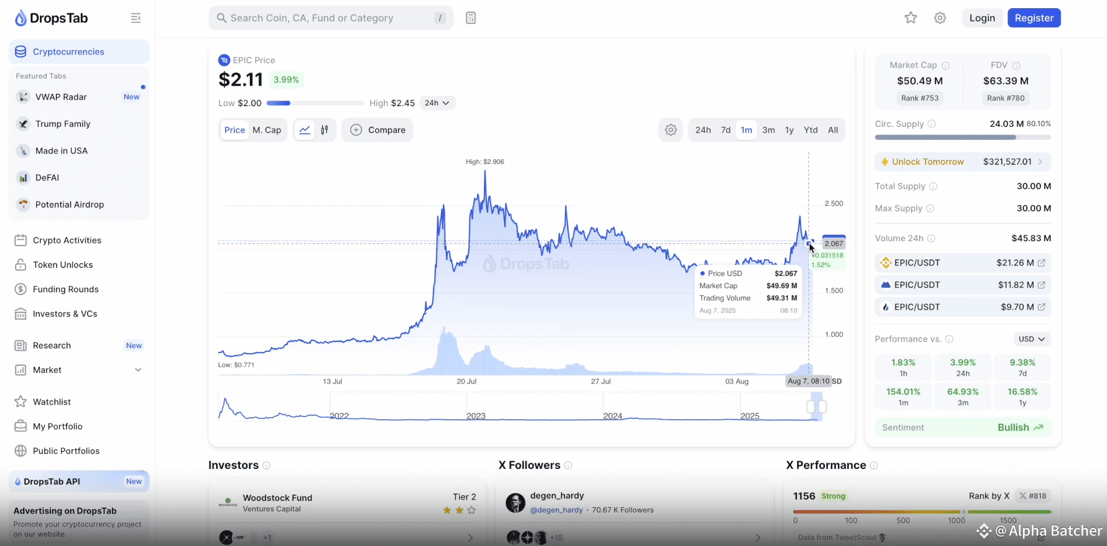Set chart range to 1m
This screenshot has width=1107, height=546.
pyautogui.click(x=747, y=130)
